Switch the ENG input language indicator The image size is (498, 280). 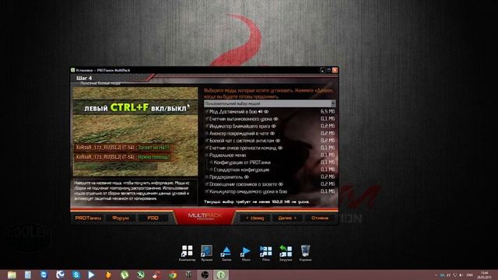[x=470, y=275]
